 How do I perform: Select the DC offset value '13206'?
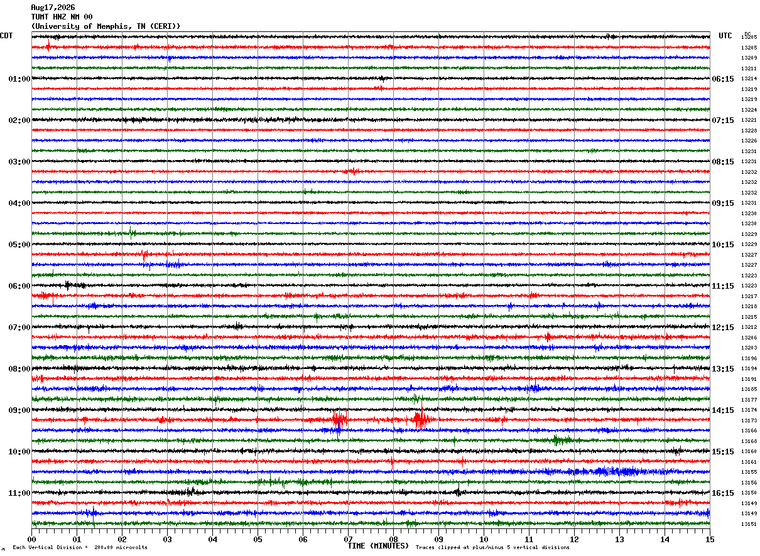[749, 338]
